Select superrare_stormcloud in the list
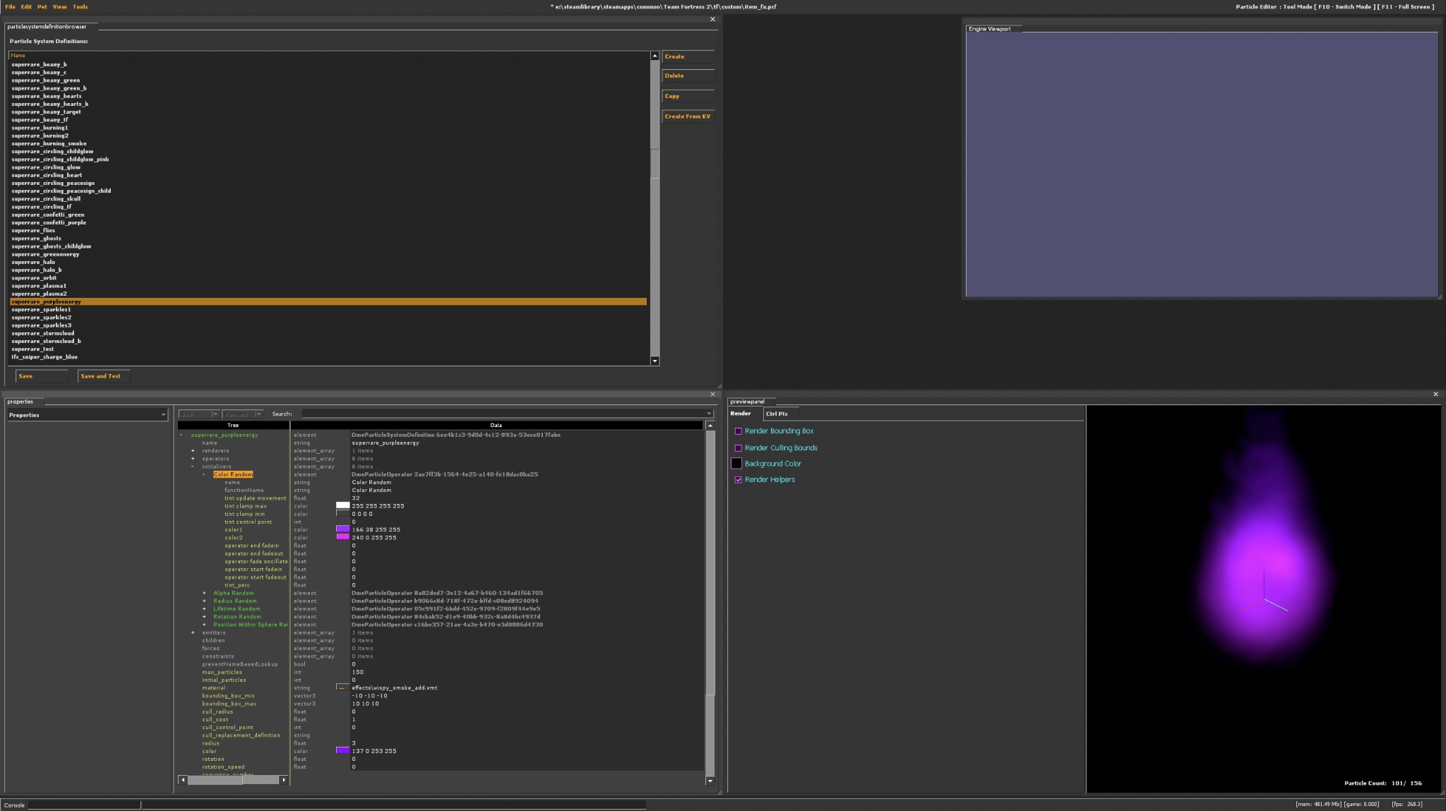 point(42,333)
